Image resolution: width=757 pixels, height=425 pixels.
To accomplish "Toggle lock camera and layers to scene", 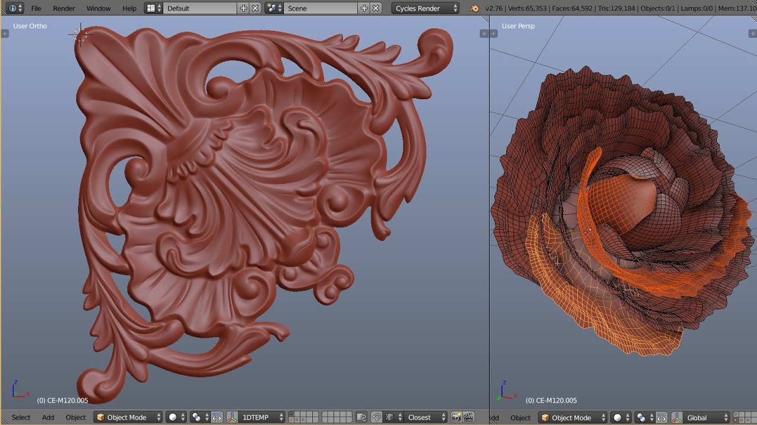I will coord(361,417).
